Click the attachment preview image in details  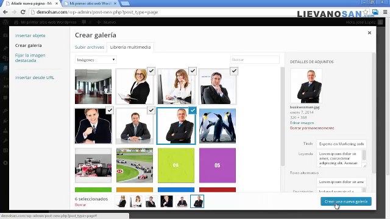pos(306,86)
